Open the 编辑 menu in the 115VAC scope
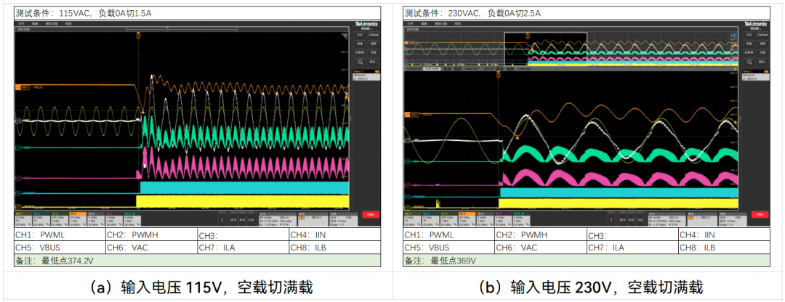This screenshot has height=302, width=785. tap(35, 23)
